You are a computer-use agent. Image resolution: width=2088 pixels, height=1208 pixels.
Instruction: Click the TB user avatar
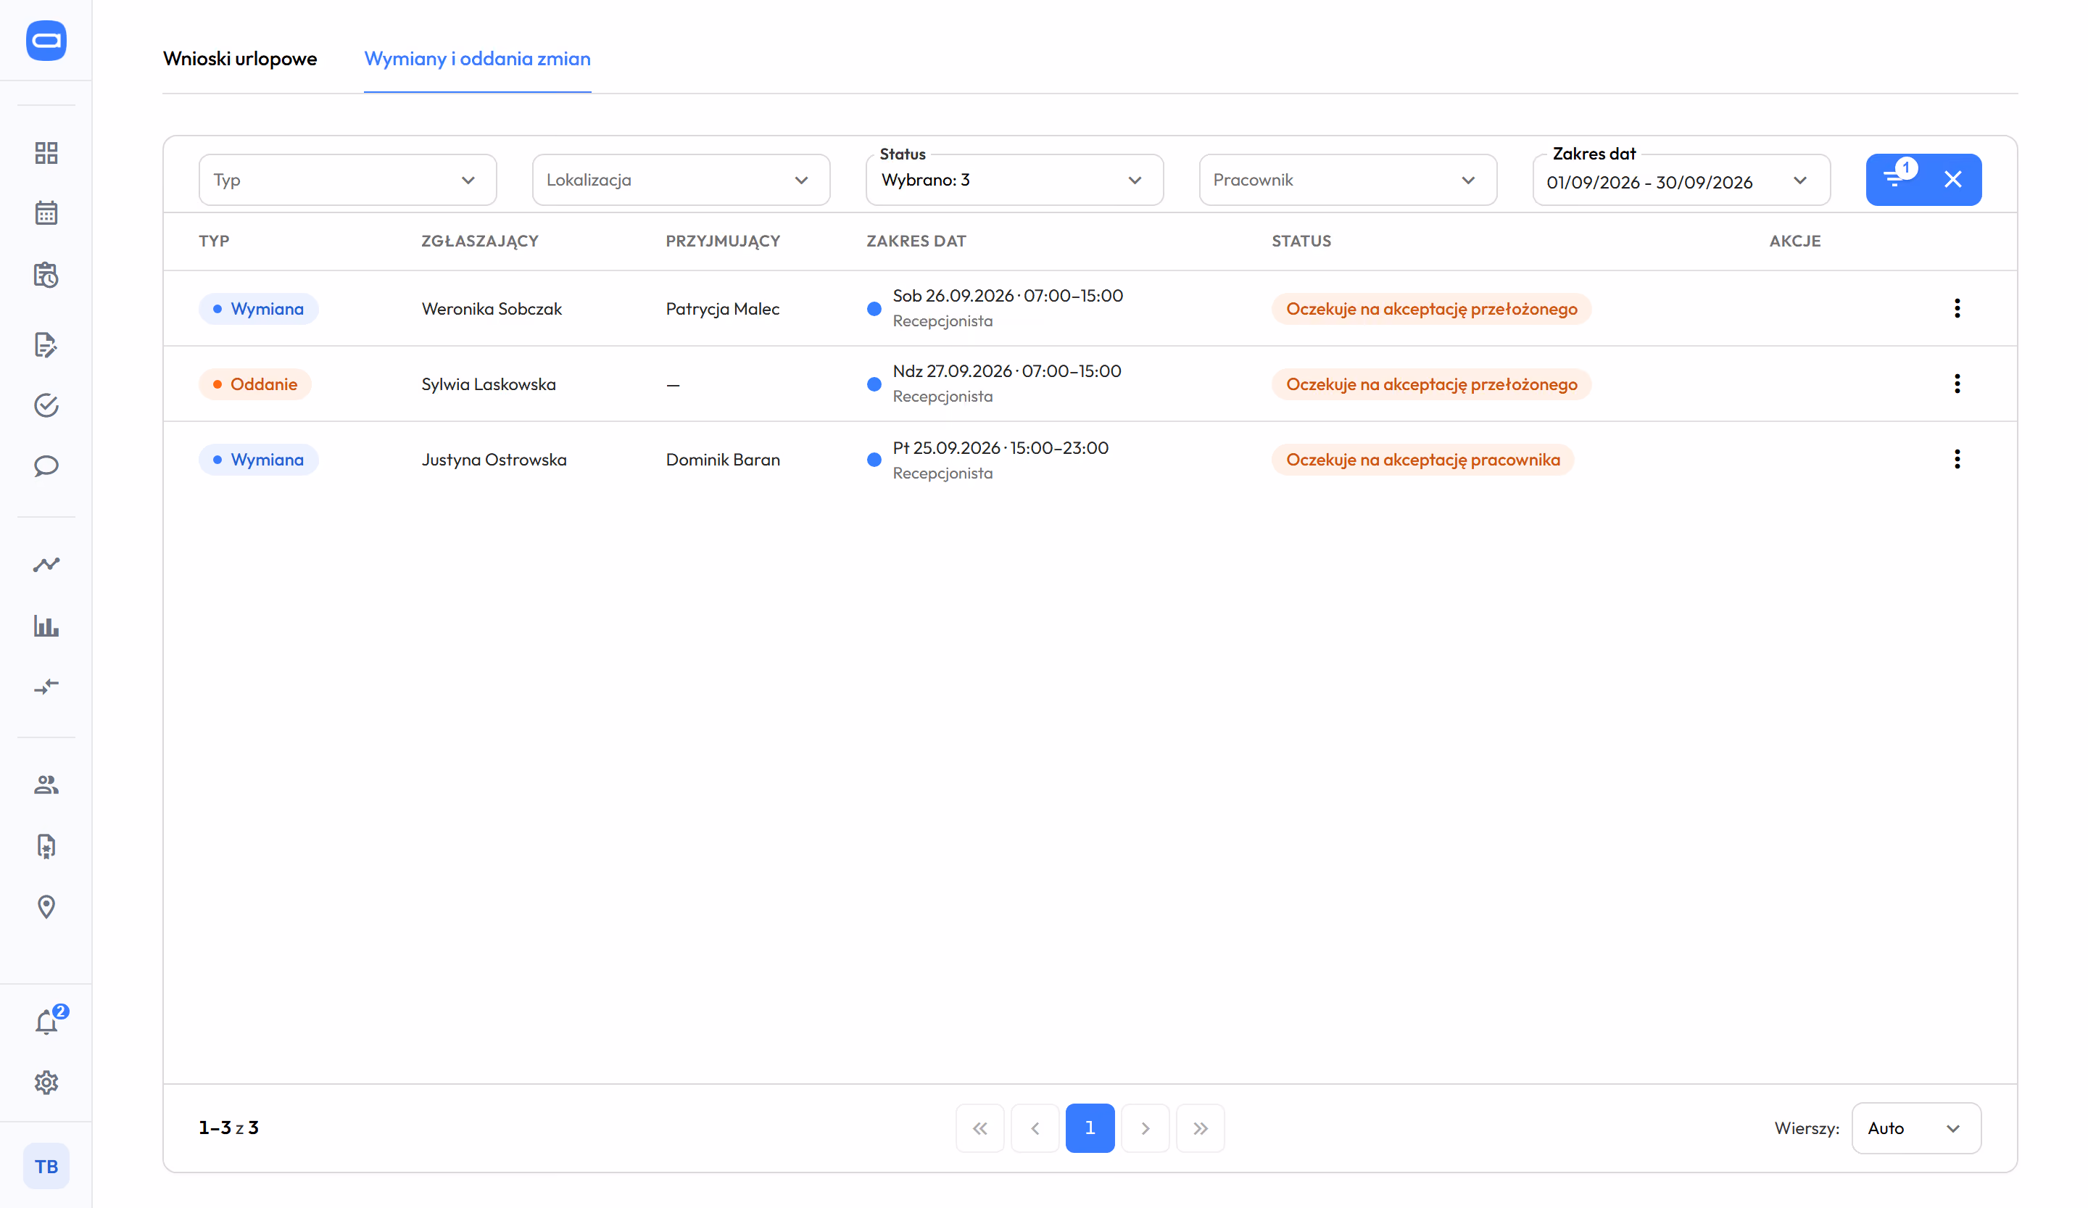(46, 1166)
